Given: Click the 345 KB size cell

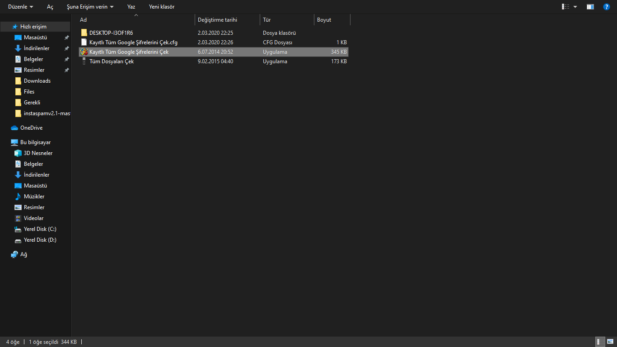Looking at the screenshot, I should coord(339,52).
